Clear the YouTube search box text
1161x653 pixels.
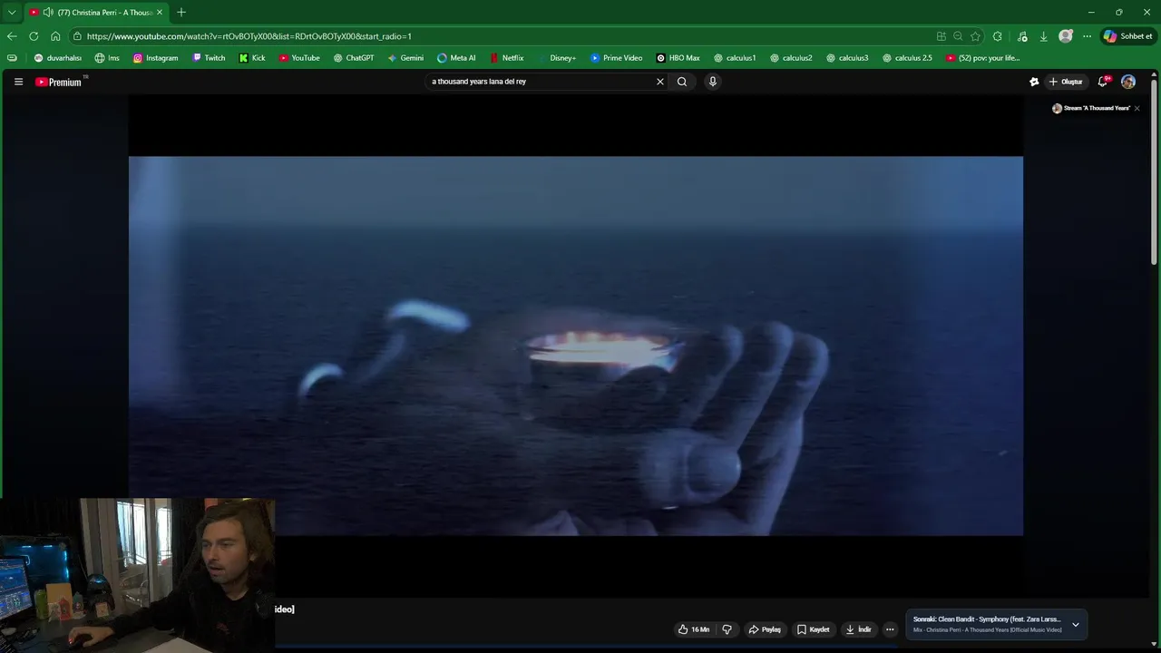coord(659,82)
